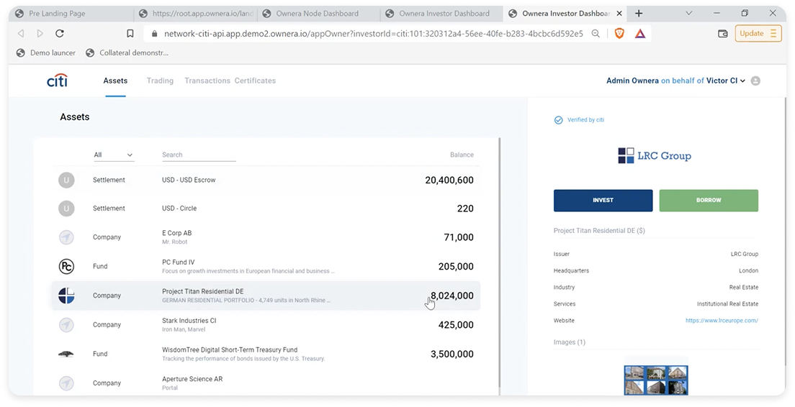The height and width of the screenshot is (407, 795).
Task: Click the 205,000 balance value
Action: [x=456, y=267]
